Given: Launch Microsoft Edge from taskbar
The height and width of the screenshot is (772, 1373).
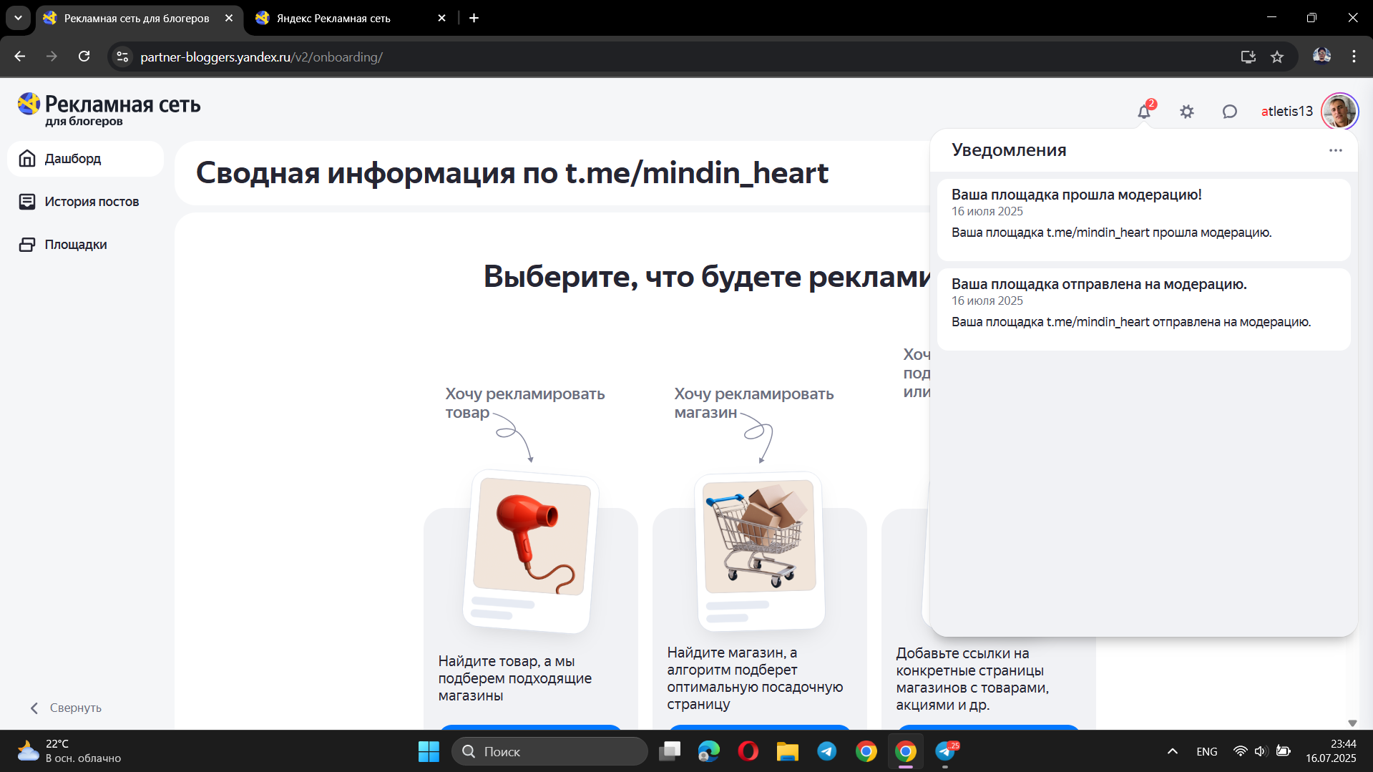Looking at the screenshot, I should 708,751.
